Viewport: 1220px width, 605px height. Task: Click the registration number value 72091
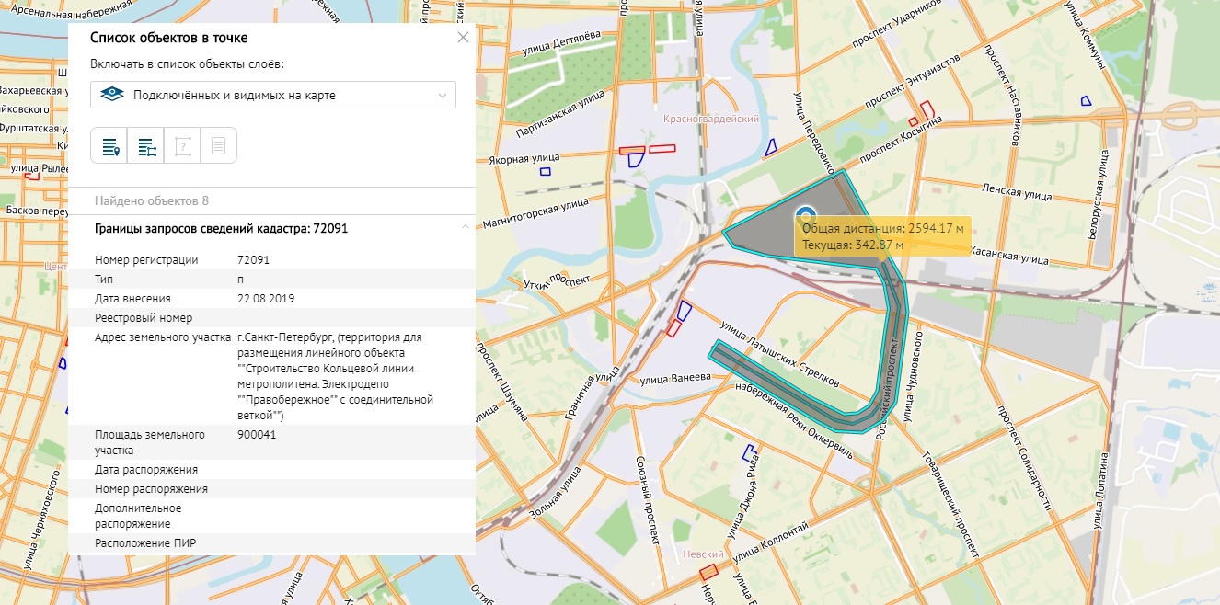[253, 260]
